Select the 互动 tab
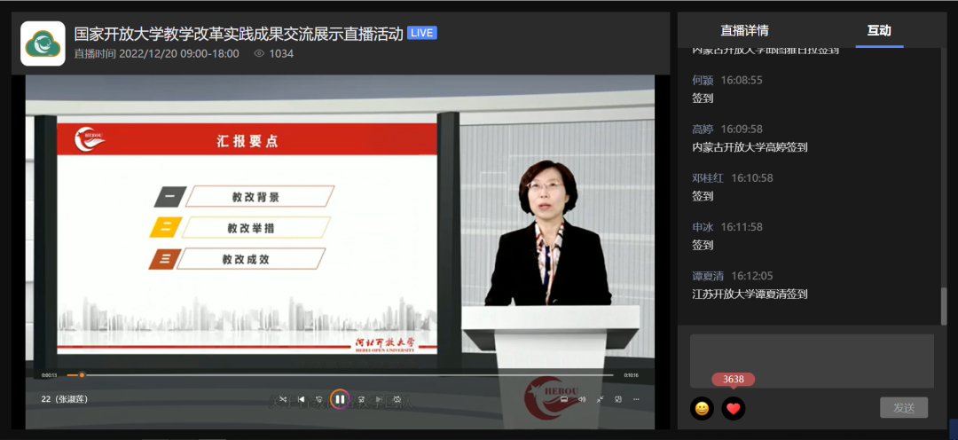This screenshot has width=958, height=440. (879, 30)
